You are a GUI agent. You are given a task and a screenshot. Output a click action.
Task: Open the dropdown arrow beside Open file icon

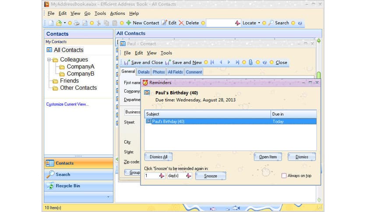tap(65, 23)
